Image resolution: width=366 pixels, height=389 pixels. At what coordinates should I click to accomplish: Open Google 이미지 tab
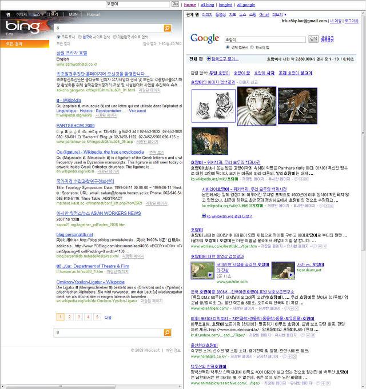207,15
